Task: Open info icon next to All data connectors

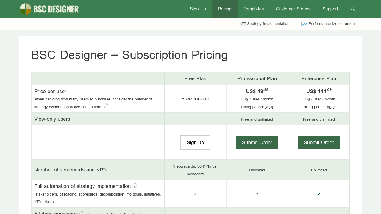Action: [82, 213]
